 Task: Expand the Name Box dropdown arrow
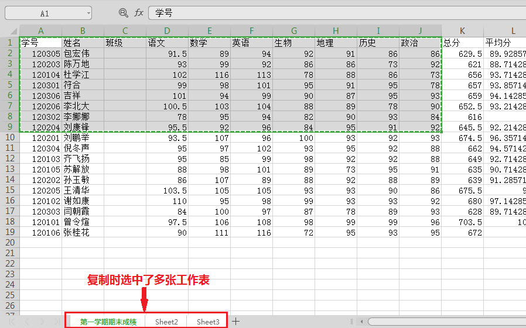(x=88, y=13)
